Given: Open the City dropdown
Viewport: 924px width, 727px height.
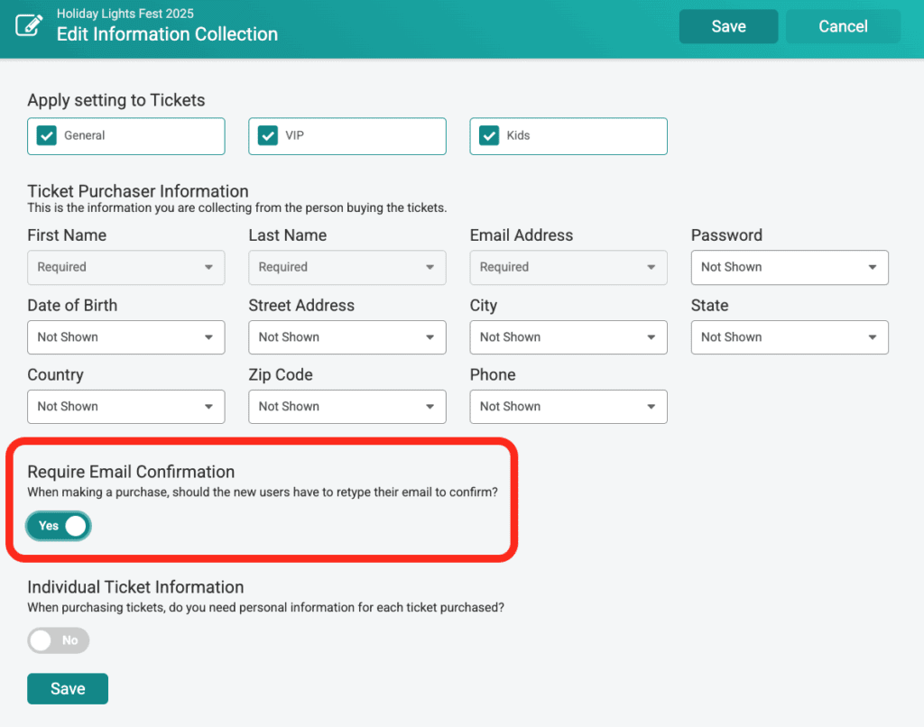Looking at the screenshot, I should (568, 337).
